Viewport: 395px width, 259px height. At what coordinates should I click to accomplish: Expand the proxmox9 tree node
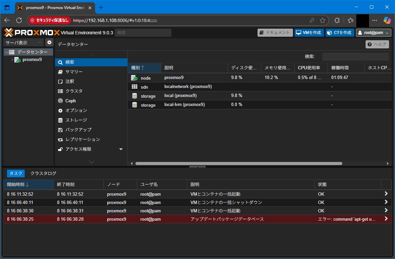coord(12,60)
